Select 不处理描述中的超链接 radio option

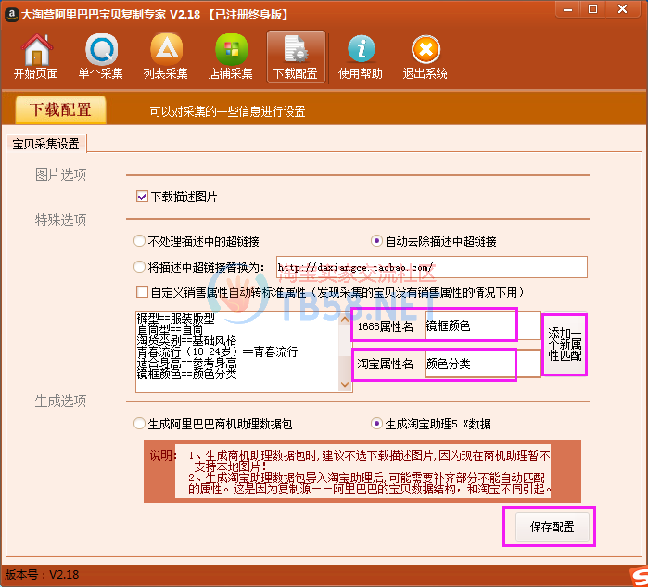(140, 241)
